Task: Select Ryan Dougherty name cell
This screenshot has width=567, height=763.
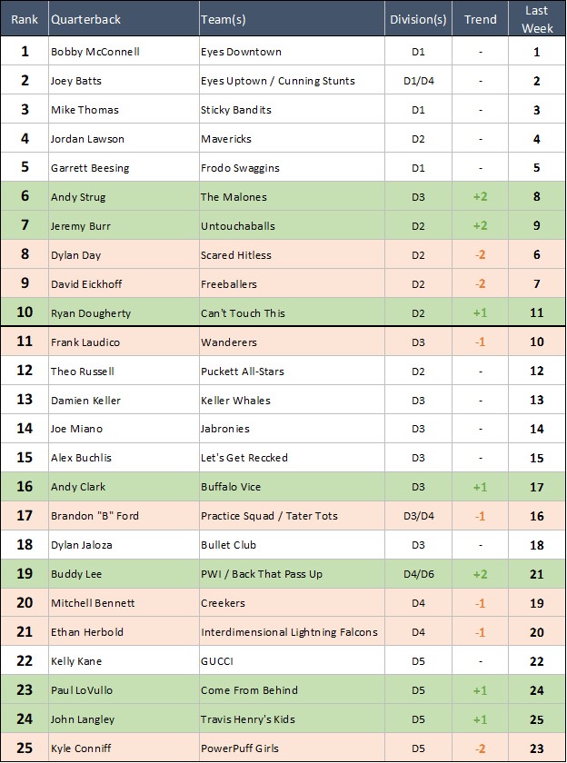Action: point(91,313)
